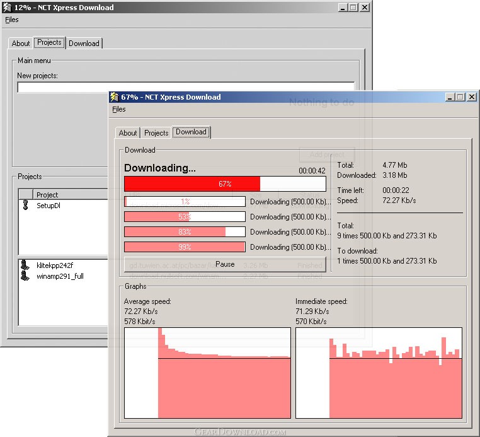Screen dimensions: 480x437
Task: Click the 99% segment progress bar
Action: pyautogui.click(x=185, y=247)
